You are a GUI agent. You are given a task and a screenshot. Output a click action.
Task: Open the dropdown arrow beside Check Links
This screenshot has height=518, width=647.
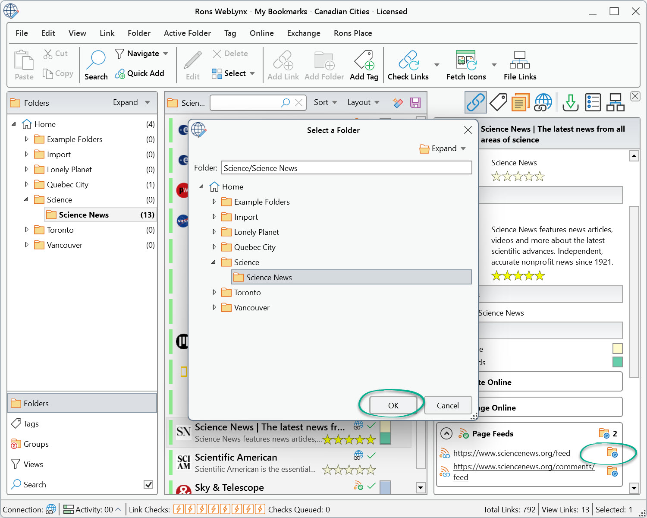pyautogui.click(x=437, y=65)
